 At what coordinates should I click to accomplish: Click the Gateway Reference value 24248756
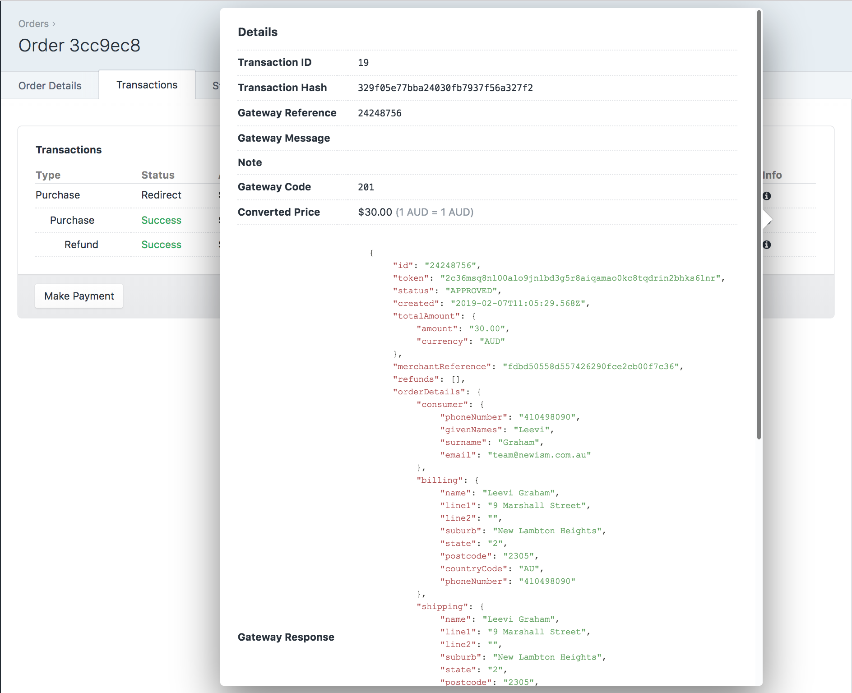[380, 113]
